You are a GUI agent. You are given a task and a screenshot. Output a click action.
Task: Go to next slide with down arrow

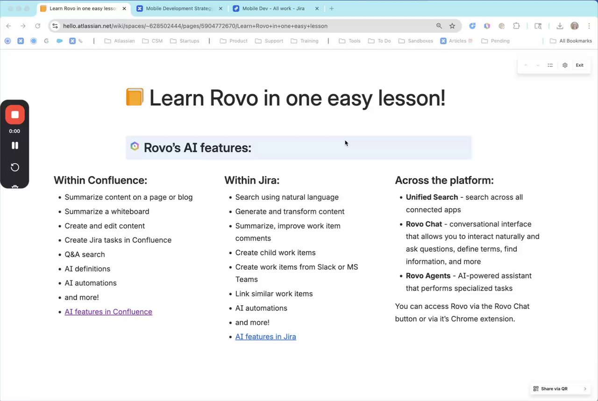(x=538, y=65)
